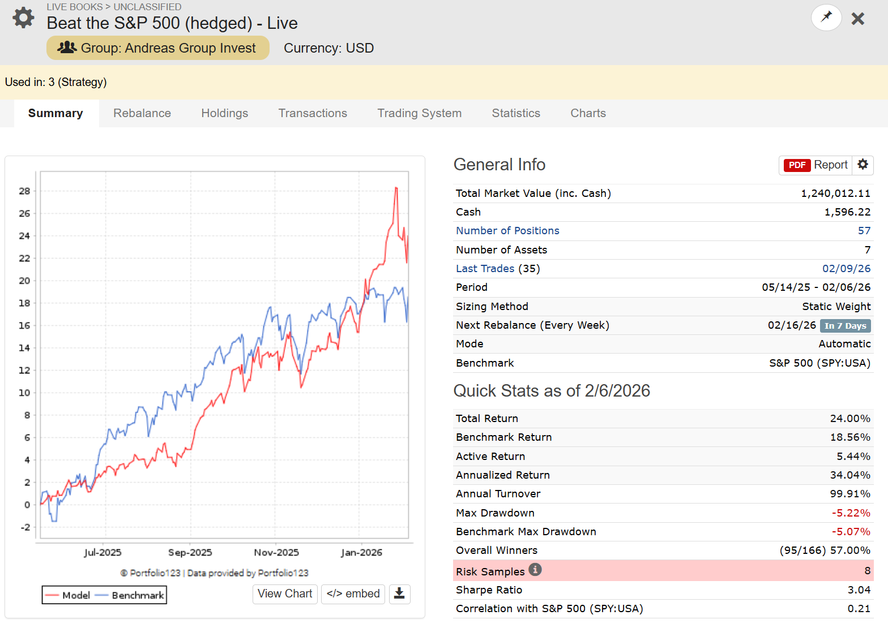
Task: Click the Period 05/14/25 - 02/06/26 value
Action: coord(816,287)
